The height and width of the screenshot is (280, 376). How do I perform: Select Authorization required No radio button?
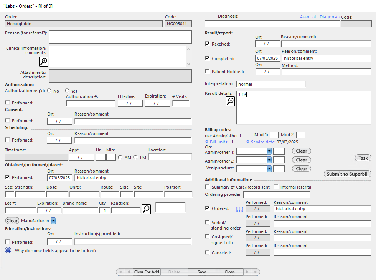(x=49, y=91)
